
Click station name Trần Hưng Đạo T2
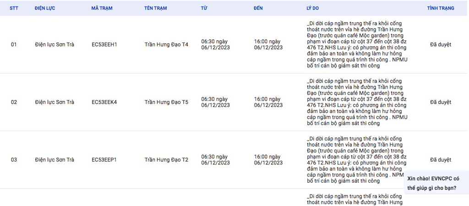(166, 160)
